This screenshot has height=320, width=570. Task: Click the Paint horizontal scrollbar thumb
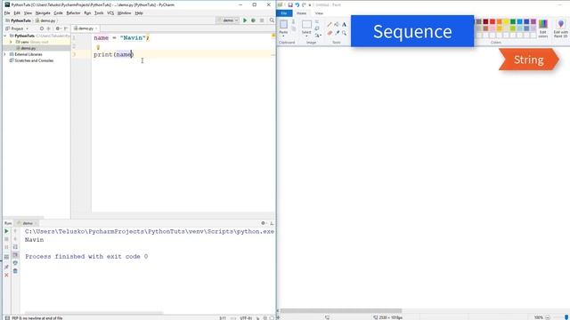pyautogui.click(x=341, y=311)
